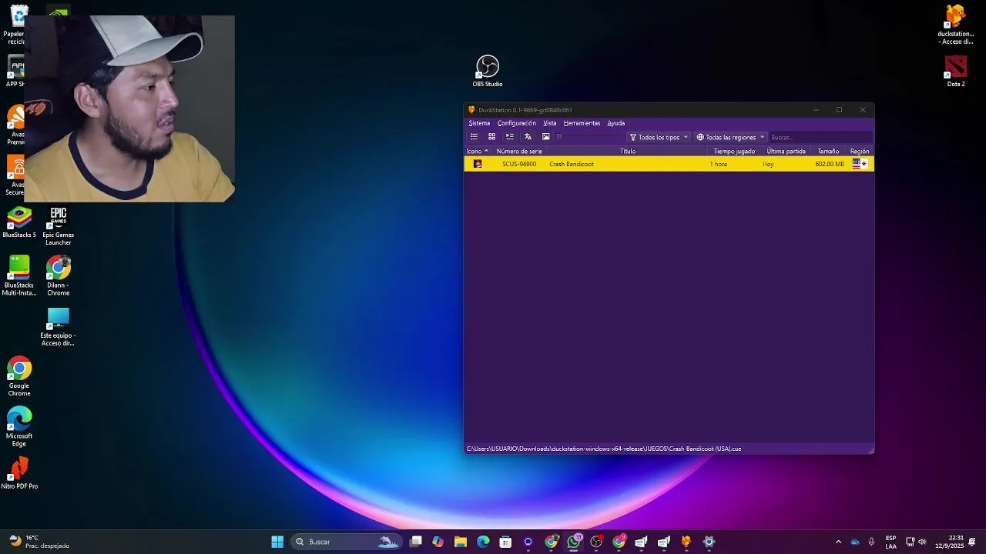Open Microsoft Edge from the taskbar

pyautogui.click(x=483, y=542)
